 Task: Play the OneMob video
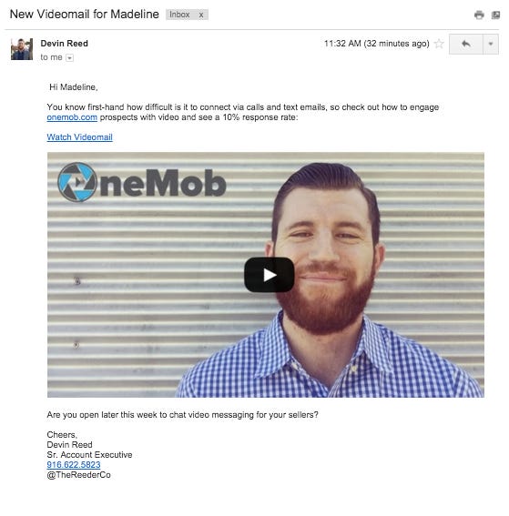pyautogui.click(x=269, y=275)
